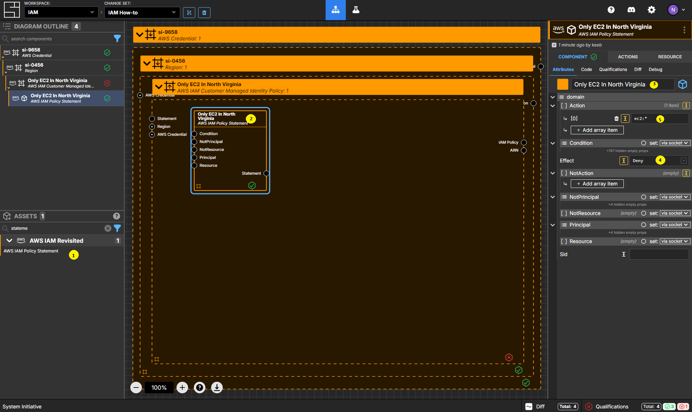692x412 pixels.
Task: Open the diagram modeling view icon
Action: 335,10
